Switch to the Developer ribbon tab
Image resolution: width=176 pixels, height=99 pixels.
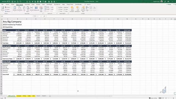[49, 4]
